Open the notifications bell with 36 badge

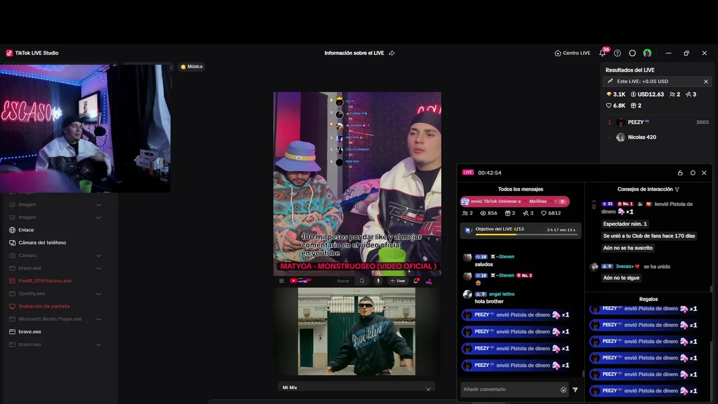point(602,53)
